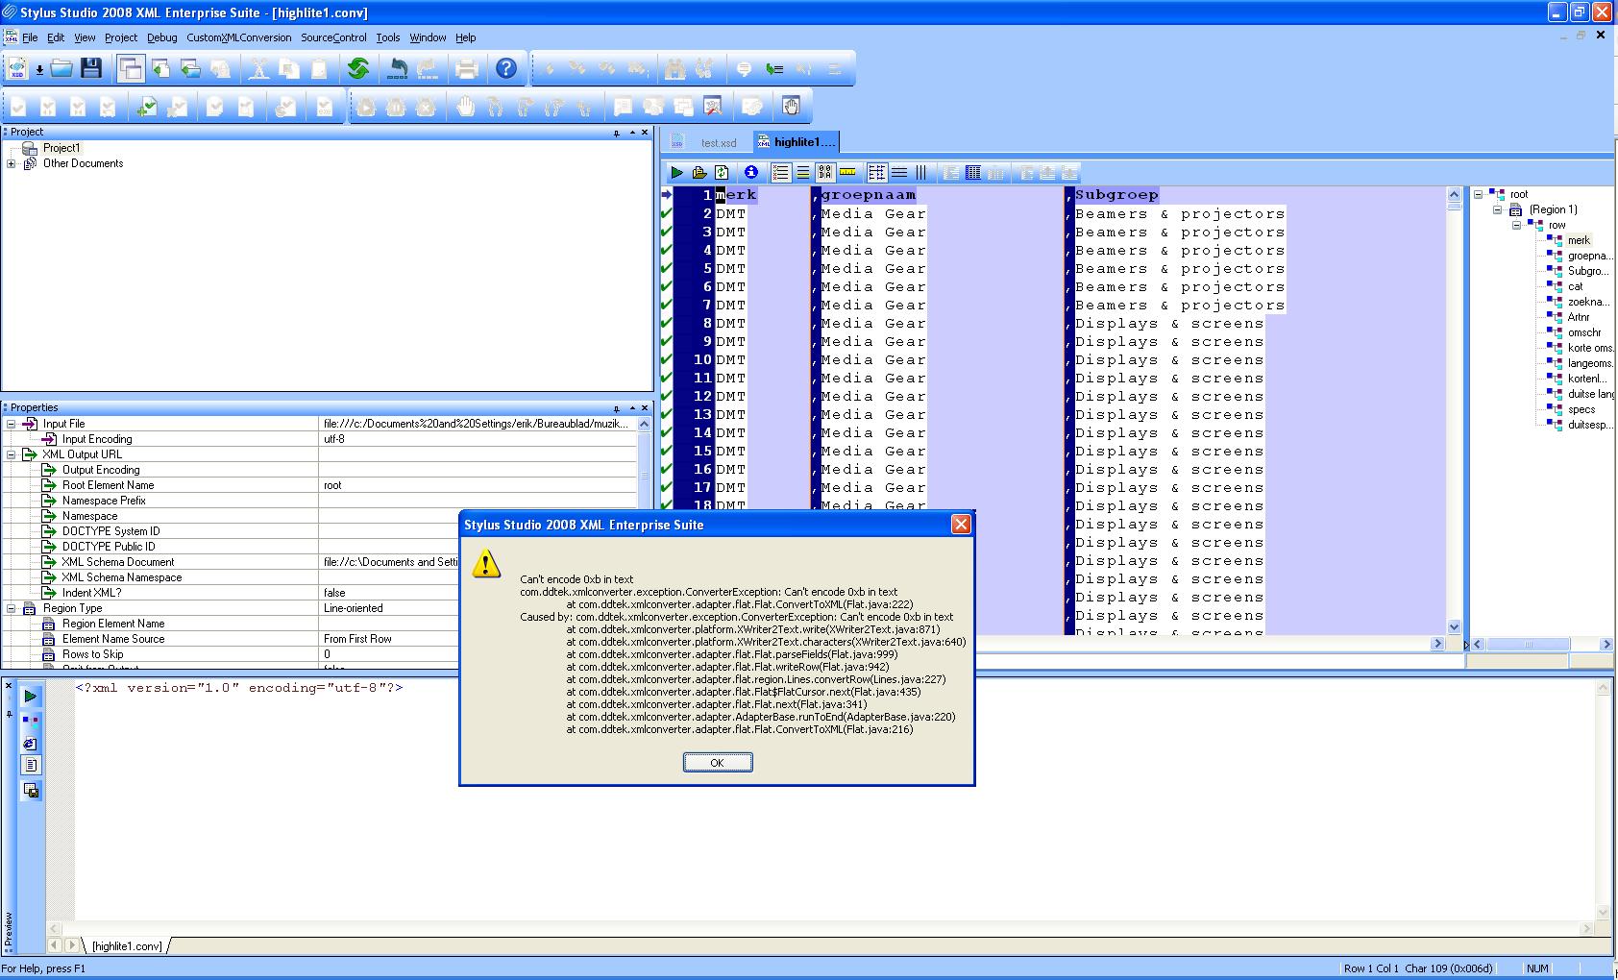Click the open input file icon in editor toolbar
The height and width of the screenshot is (980, 1618).
[x=699, y=173]
